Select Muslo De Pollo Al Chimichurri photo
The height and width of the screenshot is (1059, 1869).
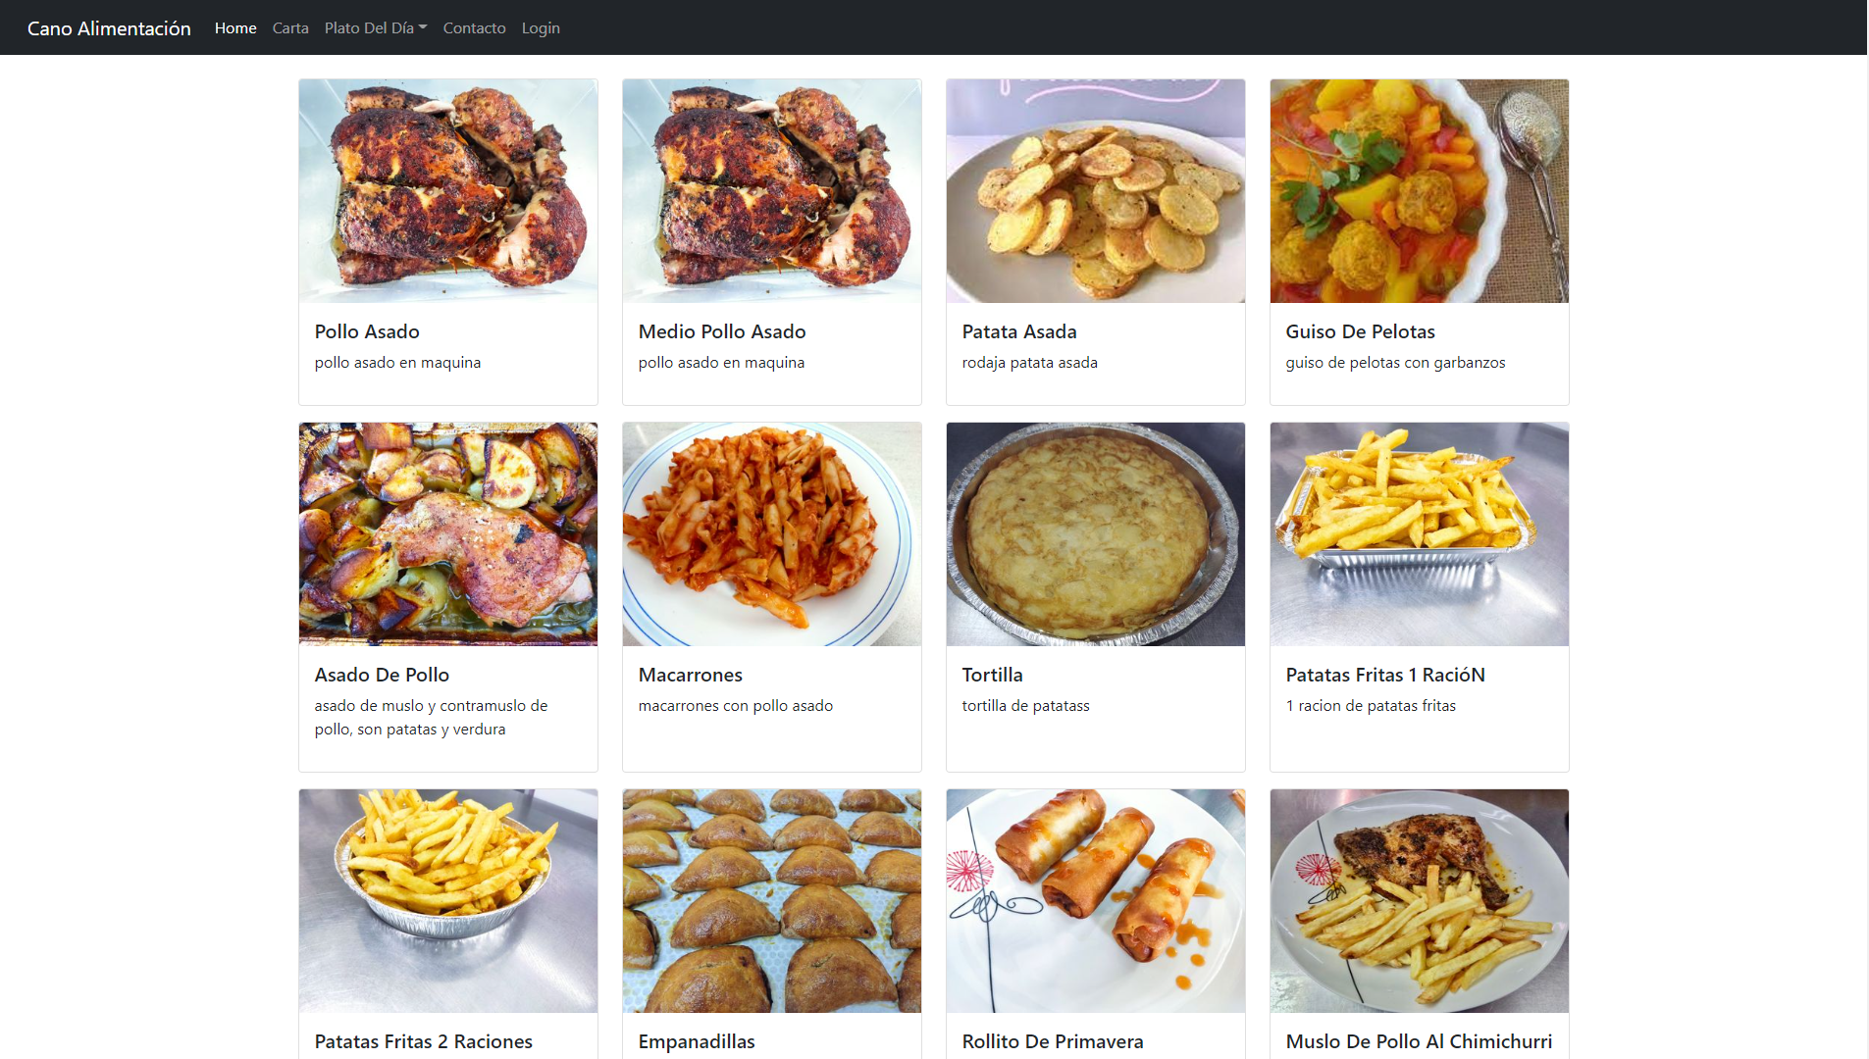1420,901
